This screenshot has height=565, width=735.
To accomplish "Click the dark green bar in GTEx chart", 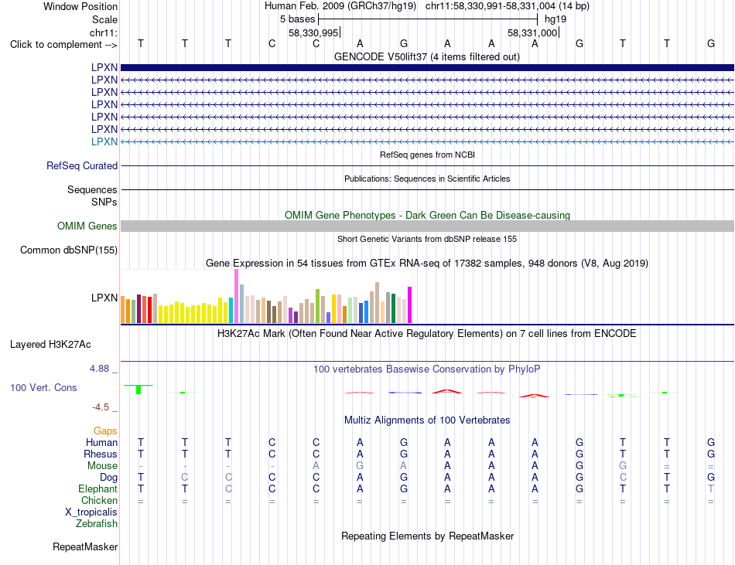I will pyautogui.click(x=393, y=308).
